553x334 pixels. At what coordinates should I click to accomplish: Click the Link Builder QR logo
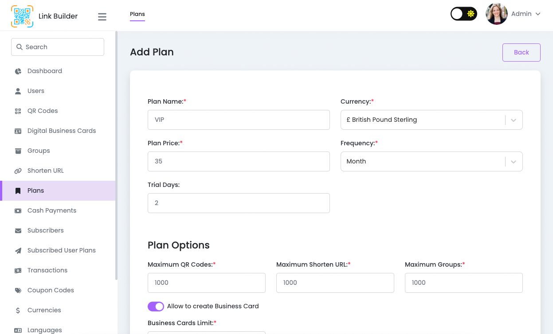(22, 16)
